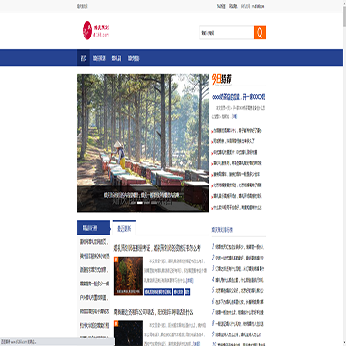Open the third item in the blue navigation bar
The image size is (346, 346).
coord(116,58)
